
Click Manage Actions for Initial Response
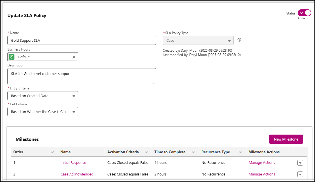pyautogui.click(x=262, y=163)
